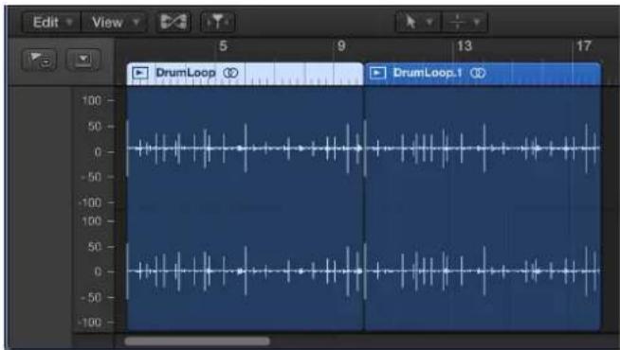Screen dimensions: 620x350
Task: Click the horizontal scrollbar thumb
Action: coord(197,341)
